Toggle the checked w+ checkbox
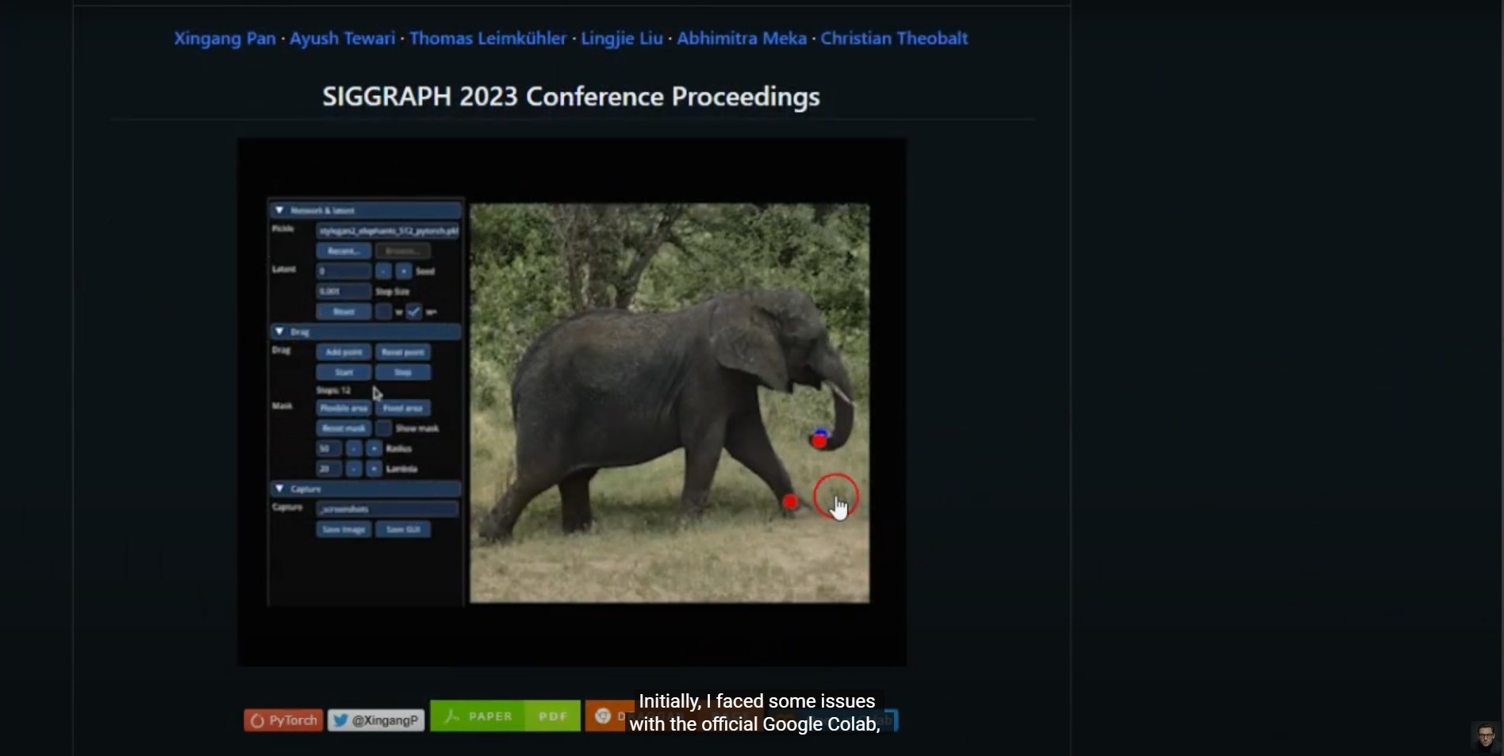The height and width of the screenshot is (756, 1504). (414, 312)
